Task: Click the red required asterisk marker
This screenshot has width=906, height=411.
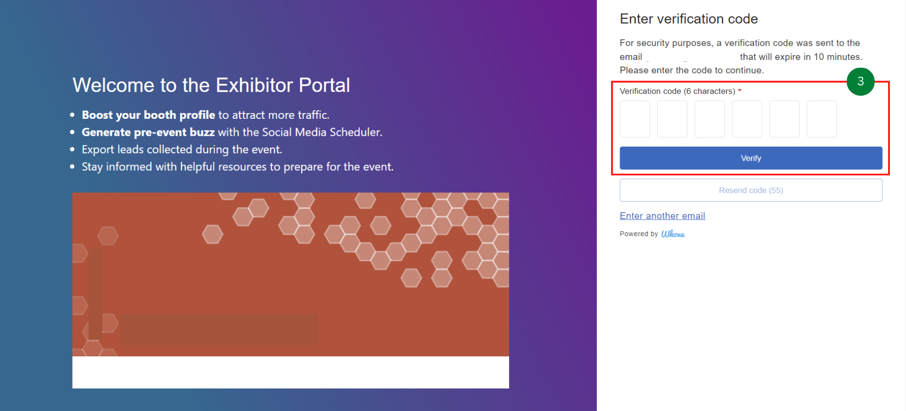Action: [739, 90]
